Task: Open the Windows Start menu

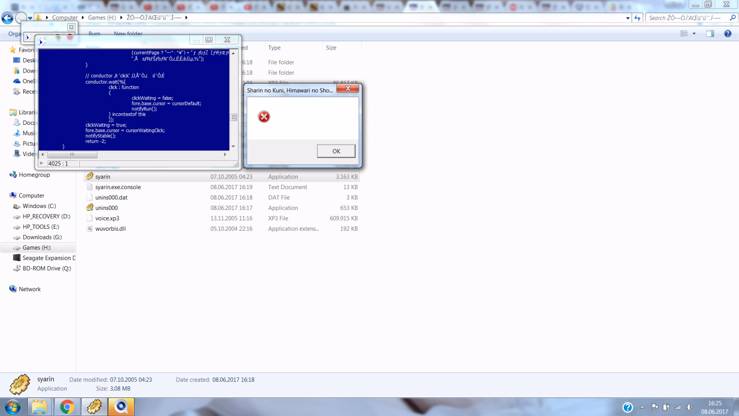Action: 12,407
